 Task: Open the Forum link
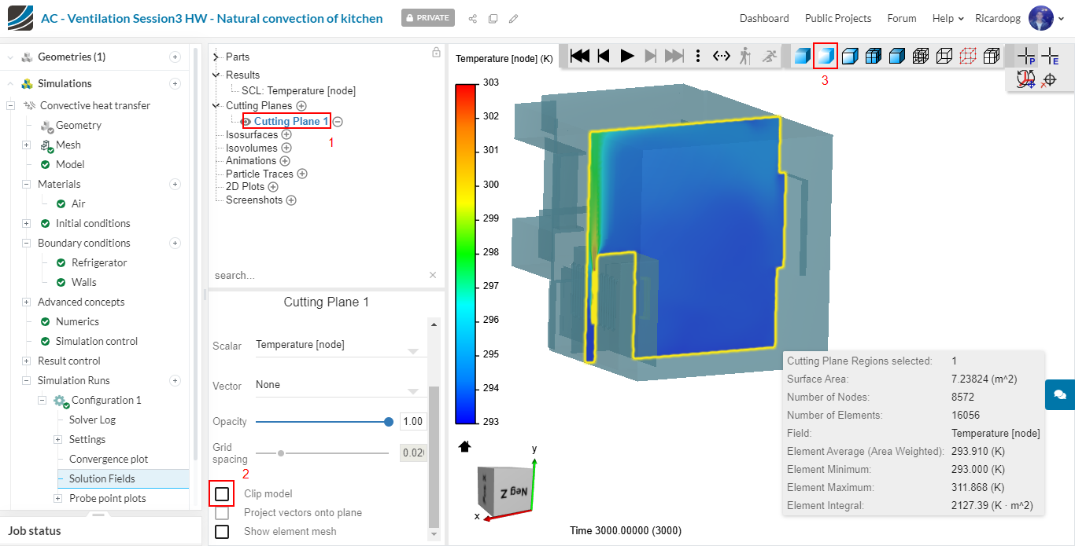click(x=902, y=18)
